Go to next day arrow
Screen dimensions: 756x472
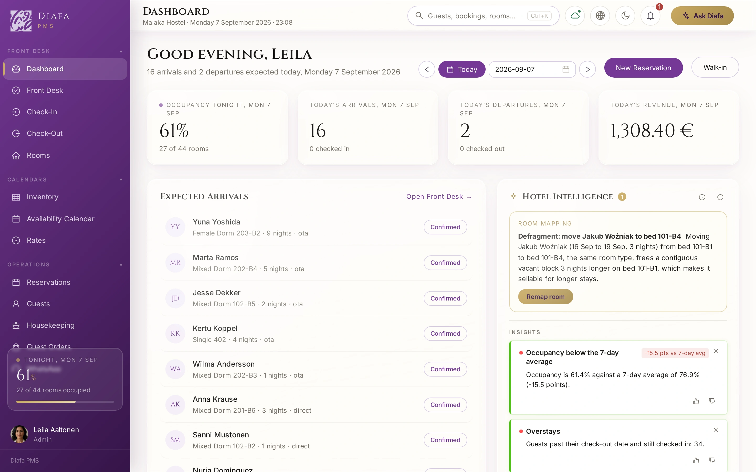587,69
